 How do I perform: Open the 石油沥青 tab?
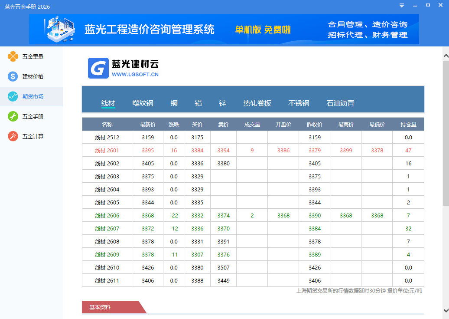340,103
